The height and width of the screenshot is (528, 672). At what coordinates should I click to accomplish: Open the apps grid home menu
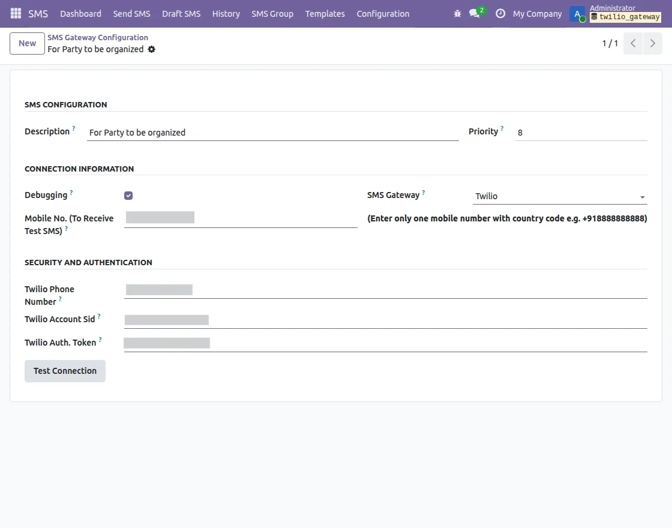[16, 14]
